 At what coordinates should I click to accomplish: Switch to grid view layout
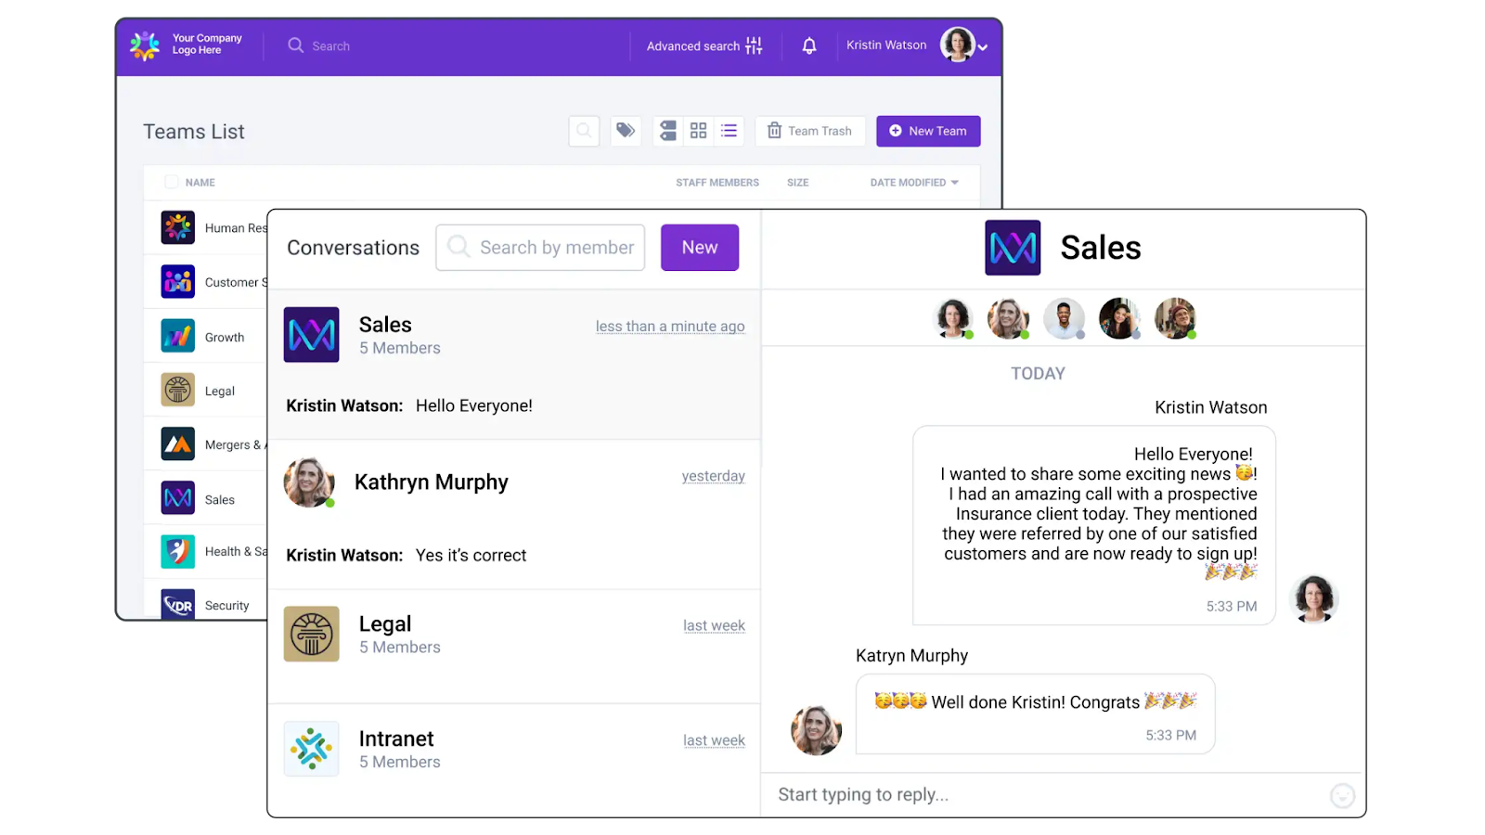[698, 131]
